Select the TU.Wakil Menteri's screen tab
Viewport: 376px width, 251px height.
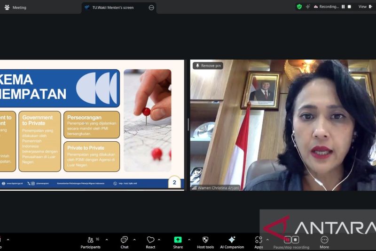113,8
